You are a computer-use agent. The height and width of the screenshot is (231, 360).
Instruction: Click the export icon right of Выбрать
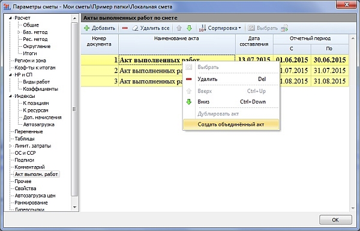point(284,28)
